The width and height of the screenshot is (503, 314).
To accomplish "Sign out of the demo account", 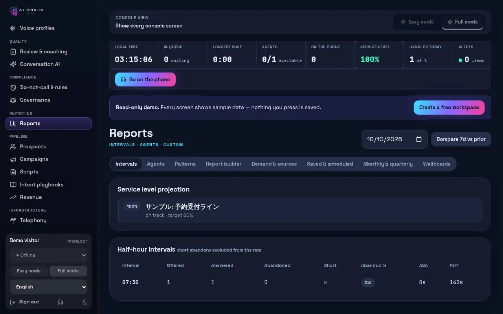I will tap(24, 302).
